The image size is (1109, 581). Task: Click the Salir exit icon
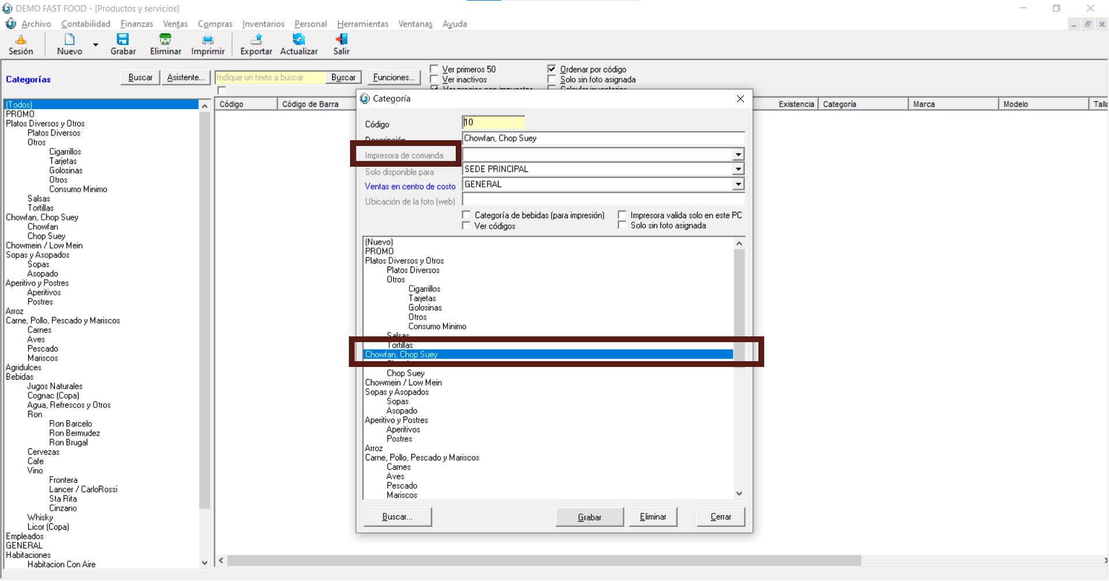[x=341, y=40]
